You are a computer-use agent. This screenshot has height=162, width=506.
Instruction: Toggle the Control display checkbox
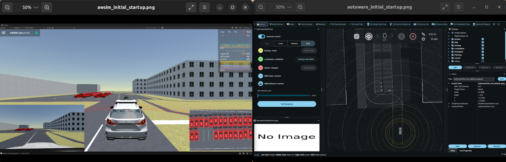coord(483,58)
